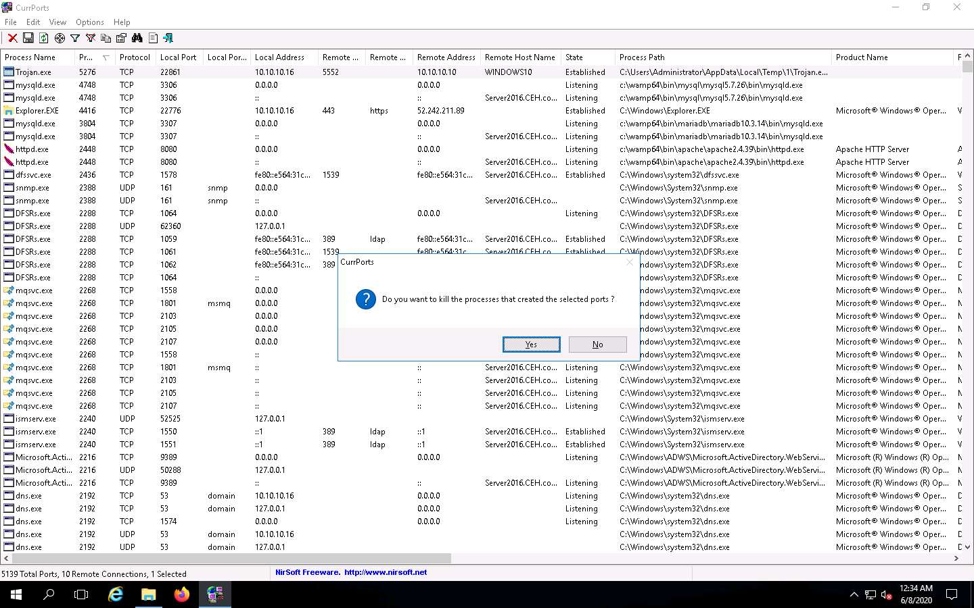The height and width of the screenshot is (608, 974).
Task: Sort by Protocol column header
Action: 135,57
